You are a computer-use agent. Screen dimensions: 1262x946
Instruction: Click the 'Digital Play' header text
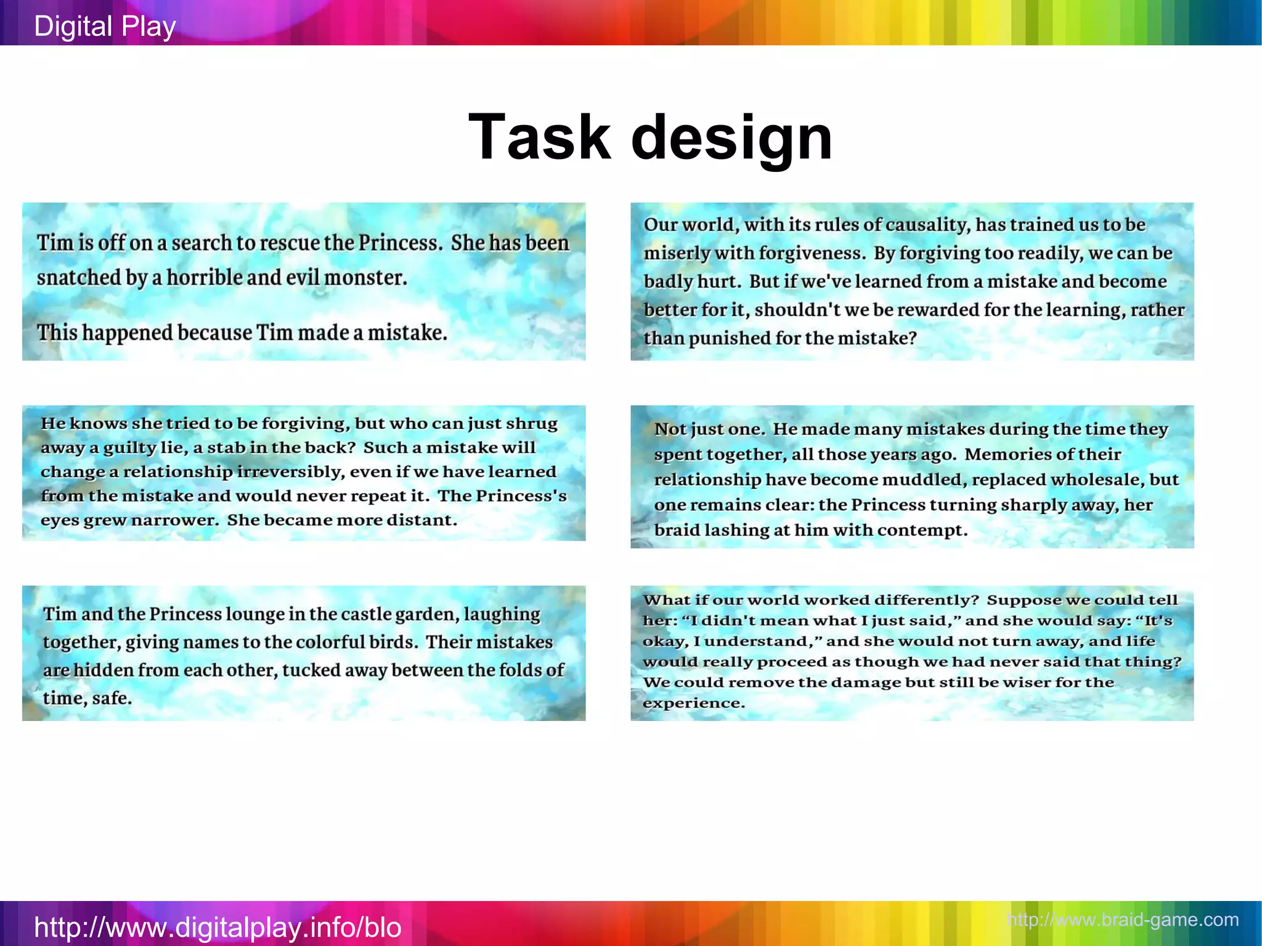click(x=105, y=27)
